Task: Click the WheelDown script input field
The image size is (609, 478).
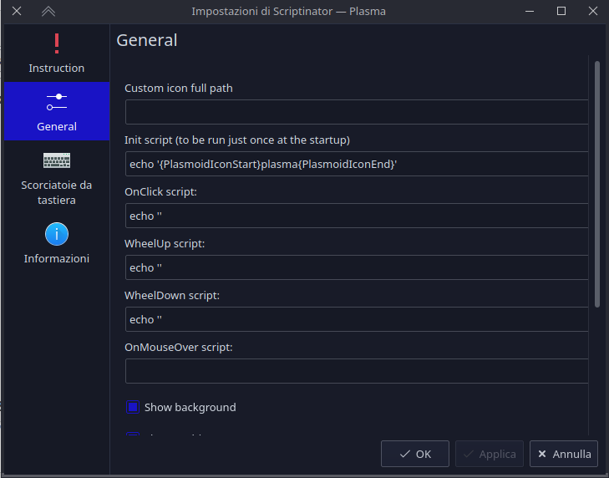Action: [357, 319]
